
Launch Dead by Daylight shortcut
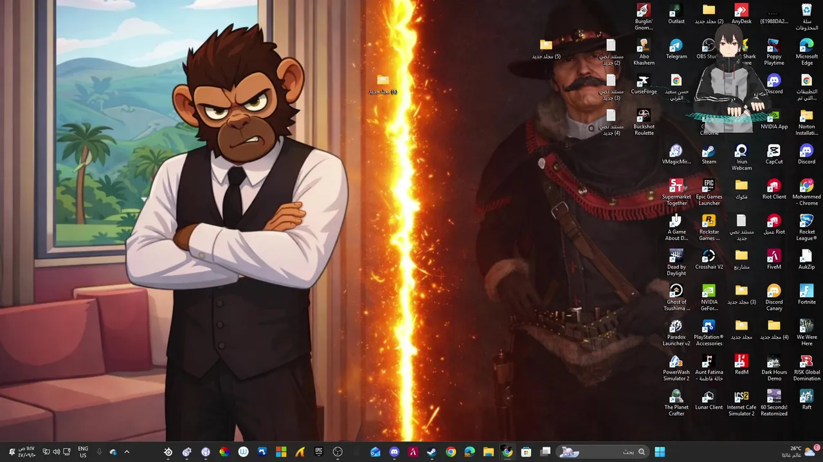(x=676, y=263)
